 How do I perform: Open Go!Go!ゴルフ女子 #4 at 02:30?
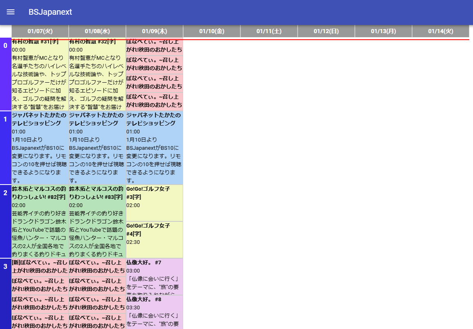click(155, 239)
